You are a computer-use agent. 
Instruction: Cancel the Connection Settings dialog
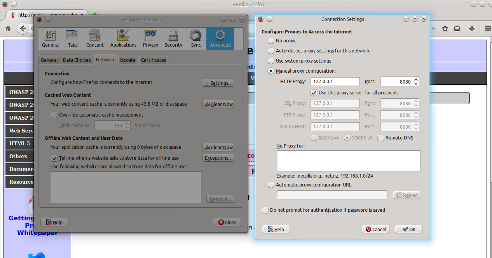click(375, 229)
